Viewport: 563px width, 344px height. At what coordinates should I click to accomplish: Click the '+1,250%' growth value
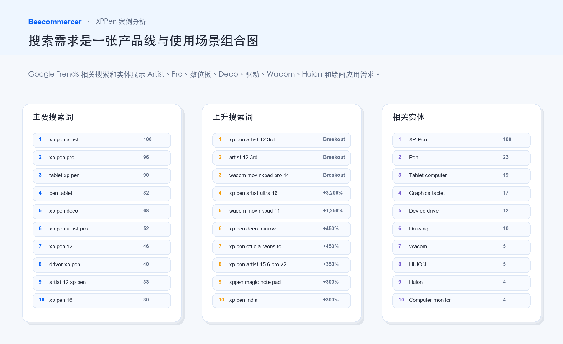coord(333,211)
